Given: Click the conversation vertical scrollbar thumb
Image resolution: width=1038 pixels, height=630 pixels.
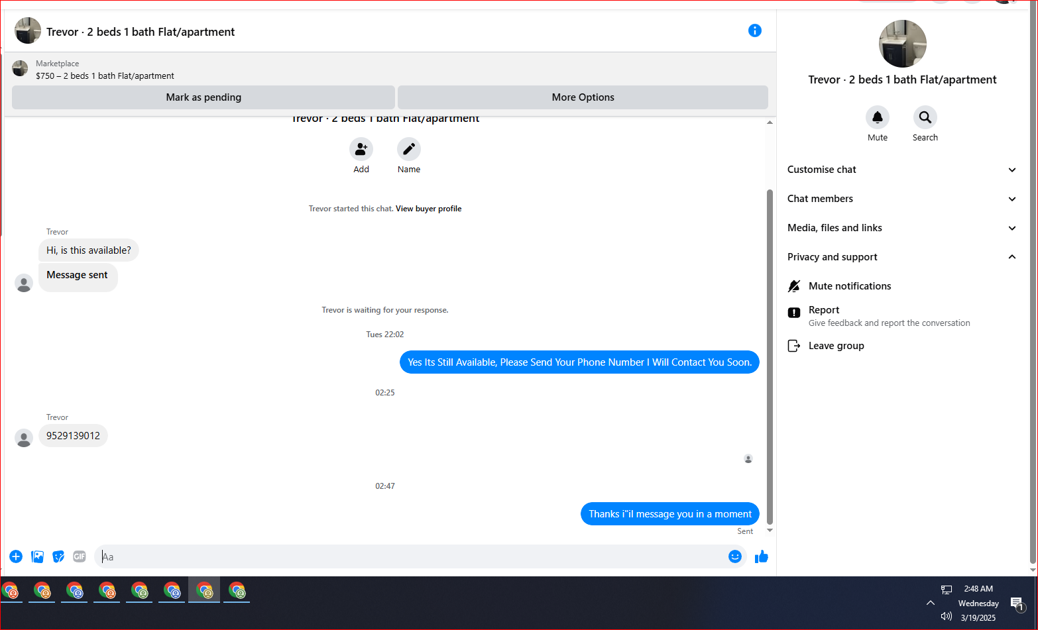Looking at the screenshot, I should 770,356.
